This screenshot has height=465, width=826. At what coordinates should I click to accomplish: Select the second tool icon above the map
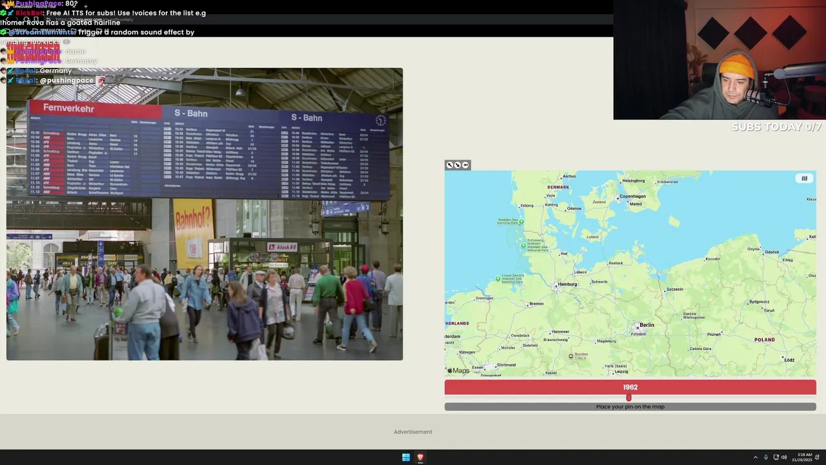(458, 165)
